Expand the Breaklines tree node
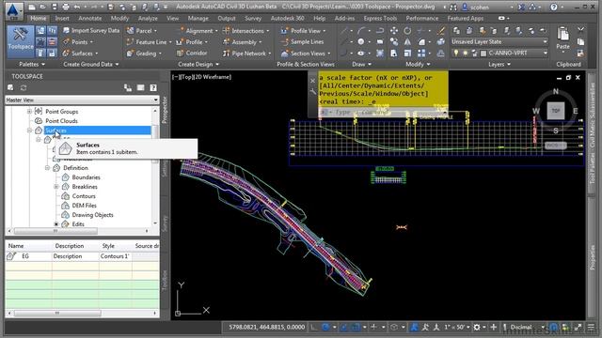The image size is (602, 338). pyautogui.click(x=56, y=187)
